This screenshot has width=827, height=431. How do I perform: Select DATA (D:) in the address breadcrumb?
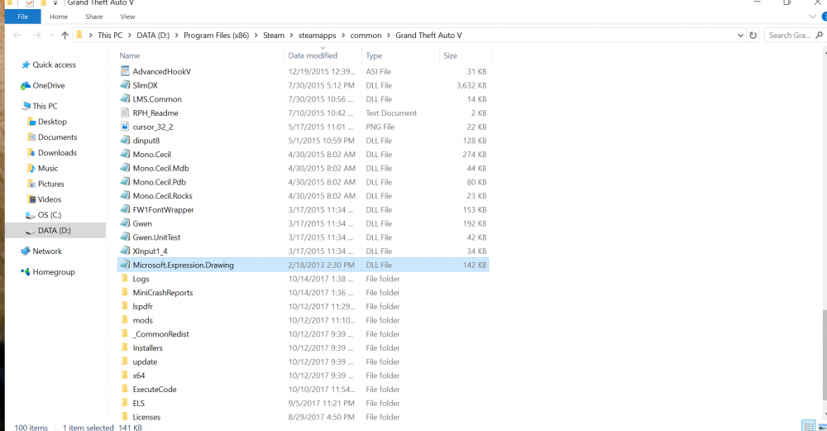pos(153,36)
